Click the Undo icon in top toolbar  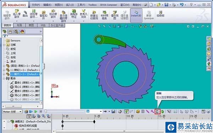[x=182, y=5]
